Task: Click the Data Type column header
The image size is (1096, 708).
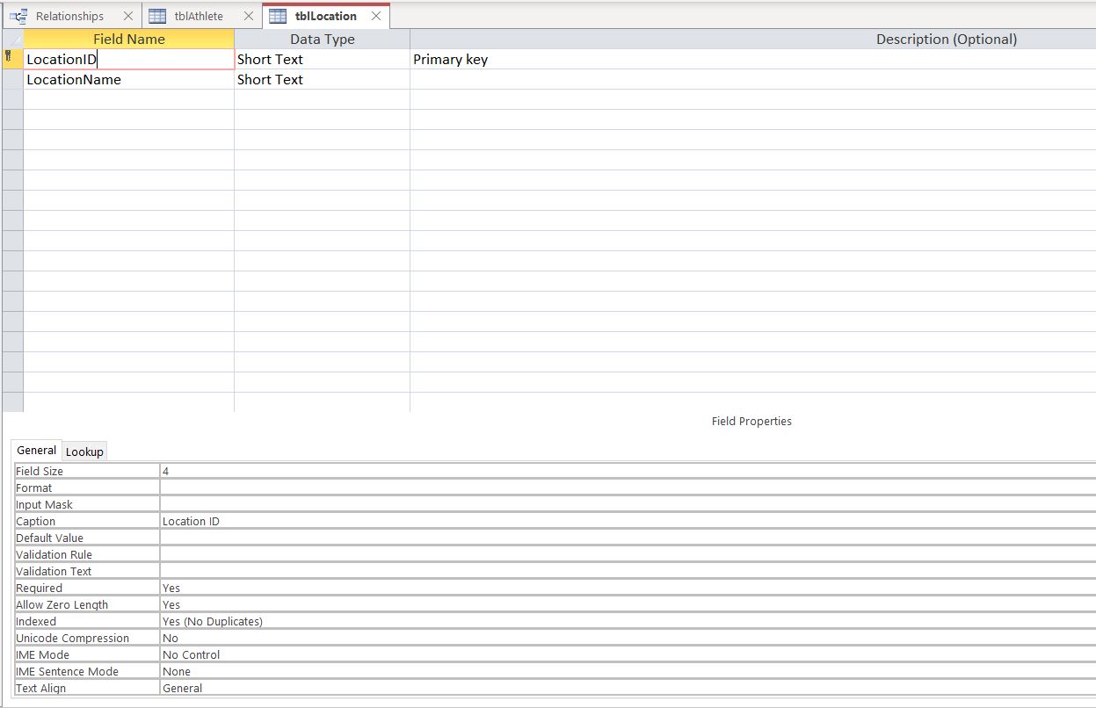Action: 323,39
